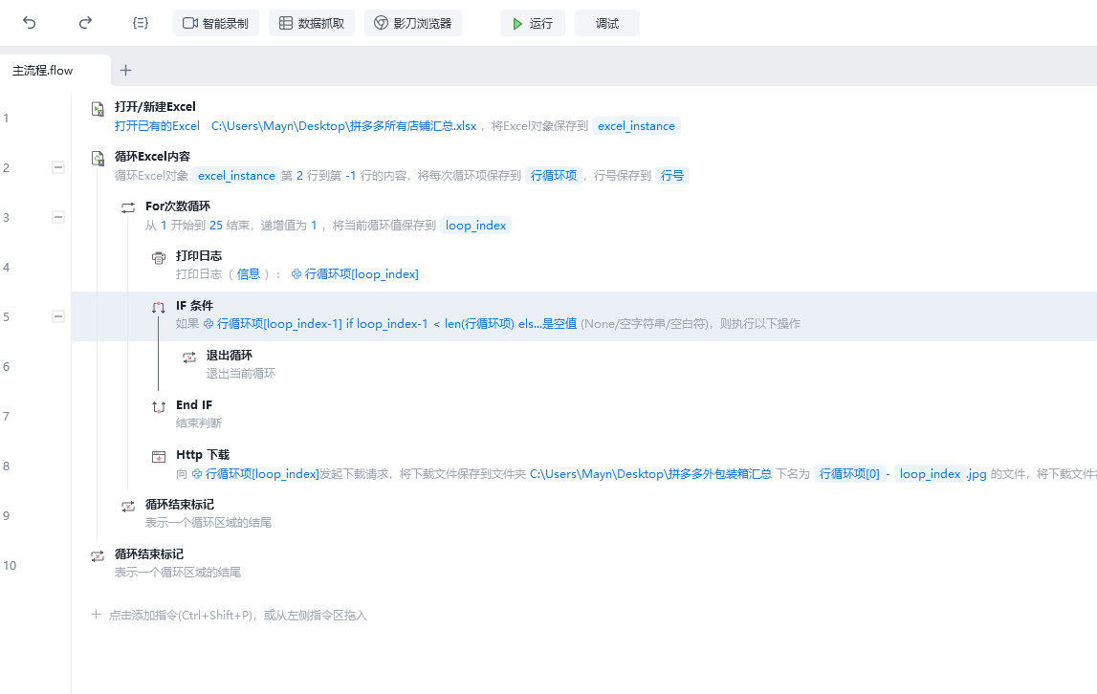Click the Http 下载 step icon
1097x694 pixels.
click(159, 457)
